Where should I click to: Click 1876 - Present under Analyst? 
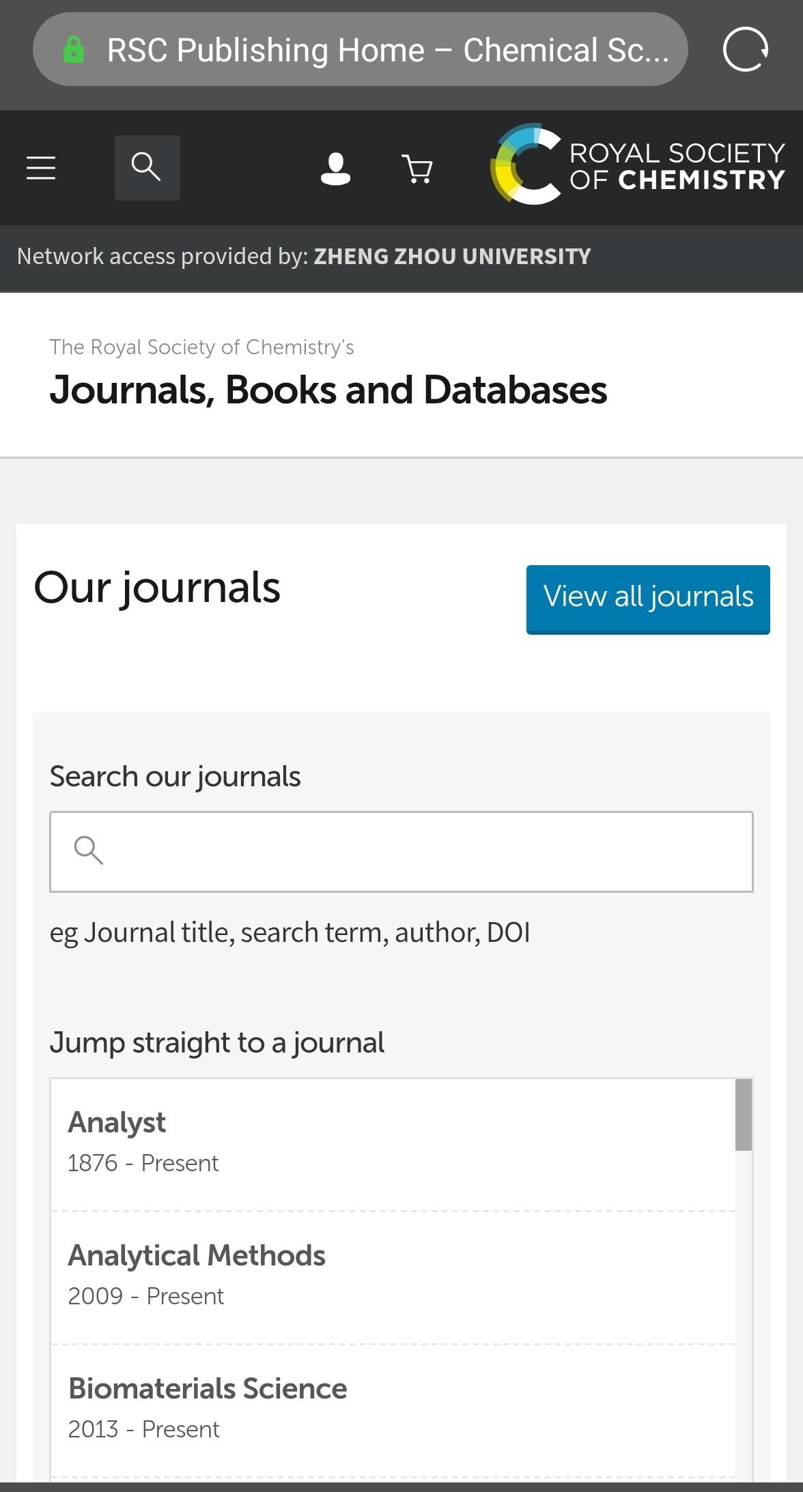143,1163
